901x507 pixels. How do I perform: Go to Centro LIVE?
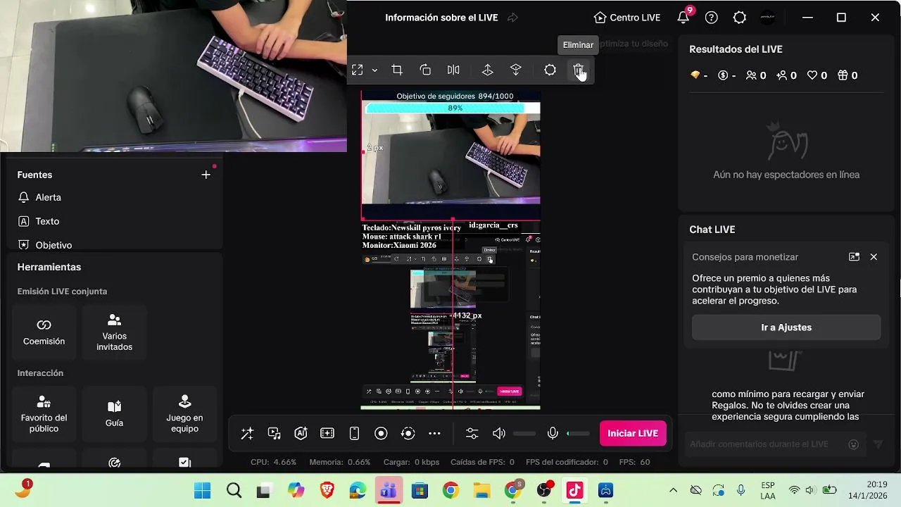[x=626, y=18]
